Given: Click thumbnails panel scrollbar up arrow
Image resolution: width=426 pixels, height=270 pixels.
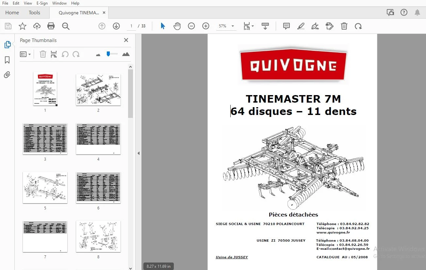Looking at the screenshot, I should click(x=131, y=67).
